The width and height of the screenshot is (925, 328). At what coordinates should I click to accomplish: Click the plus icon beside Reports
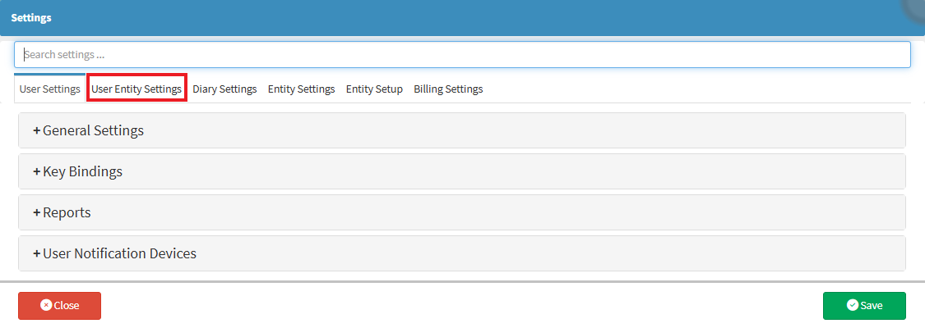point(37,213)
